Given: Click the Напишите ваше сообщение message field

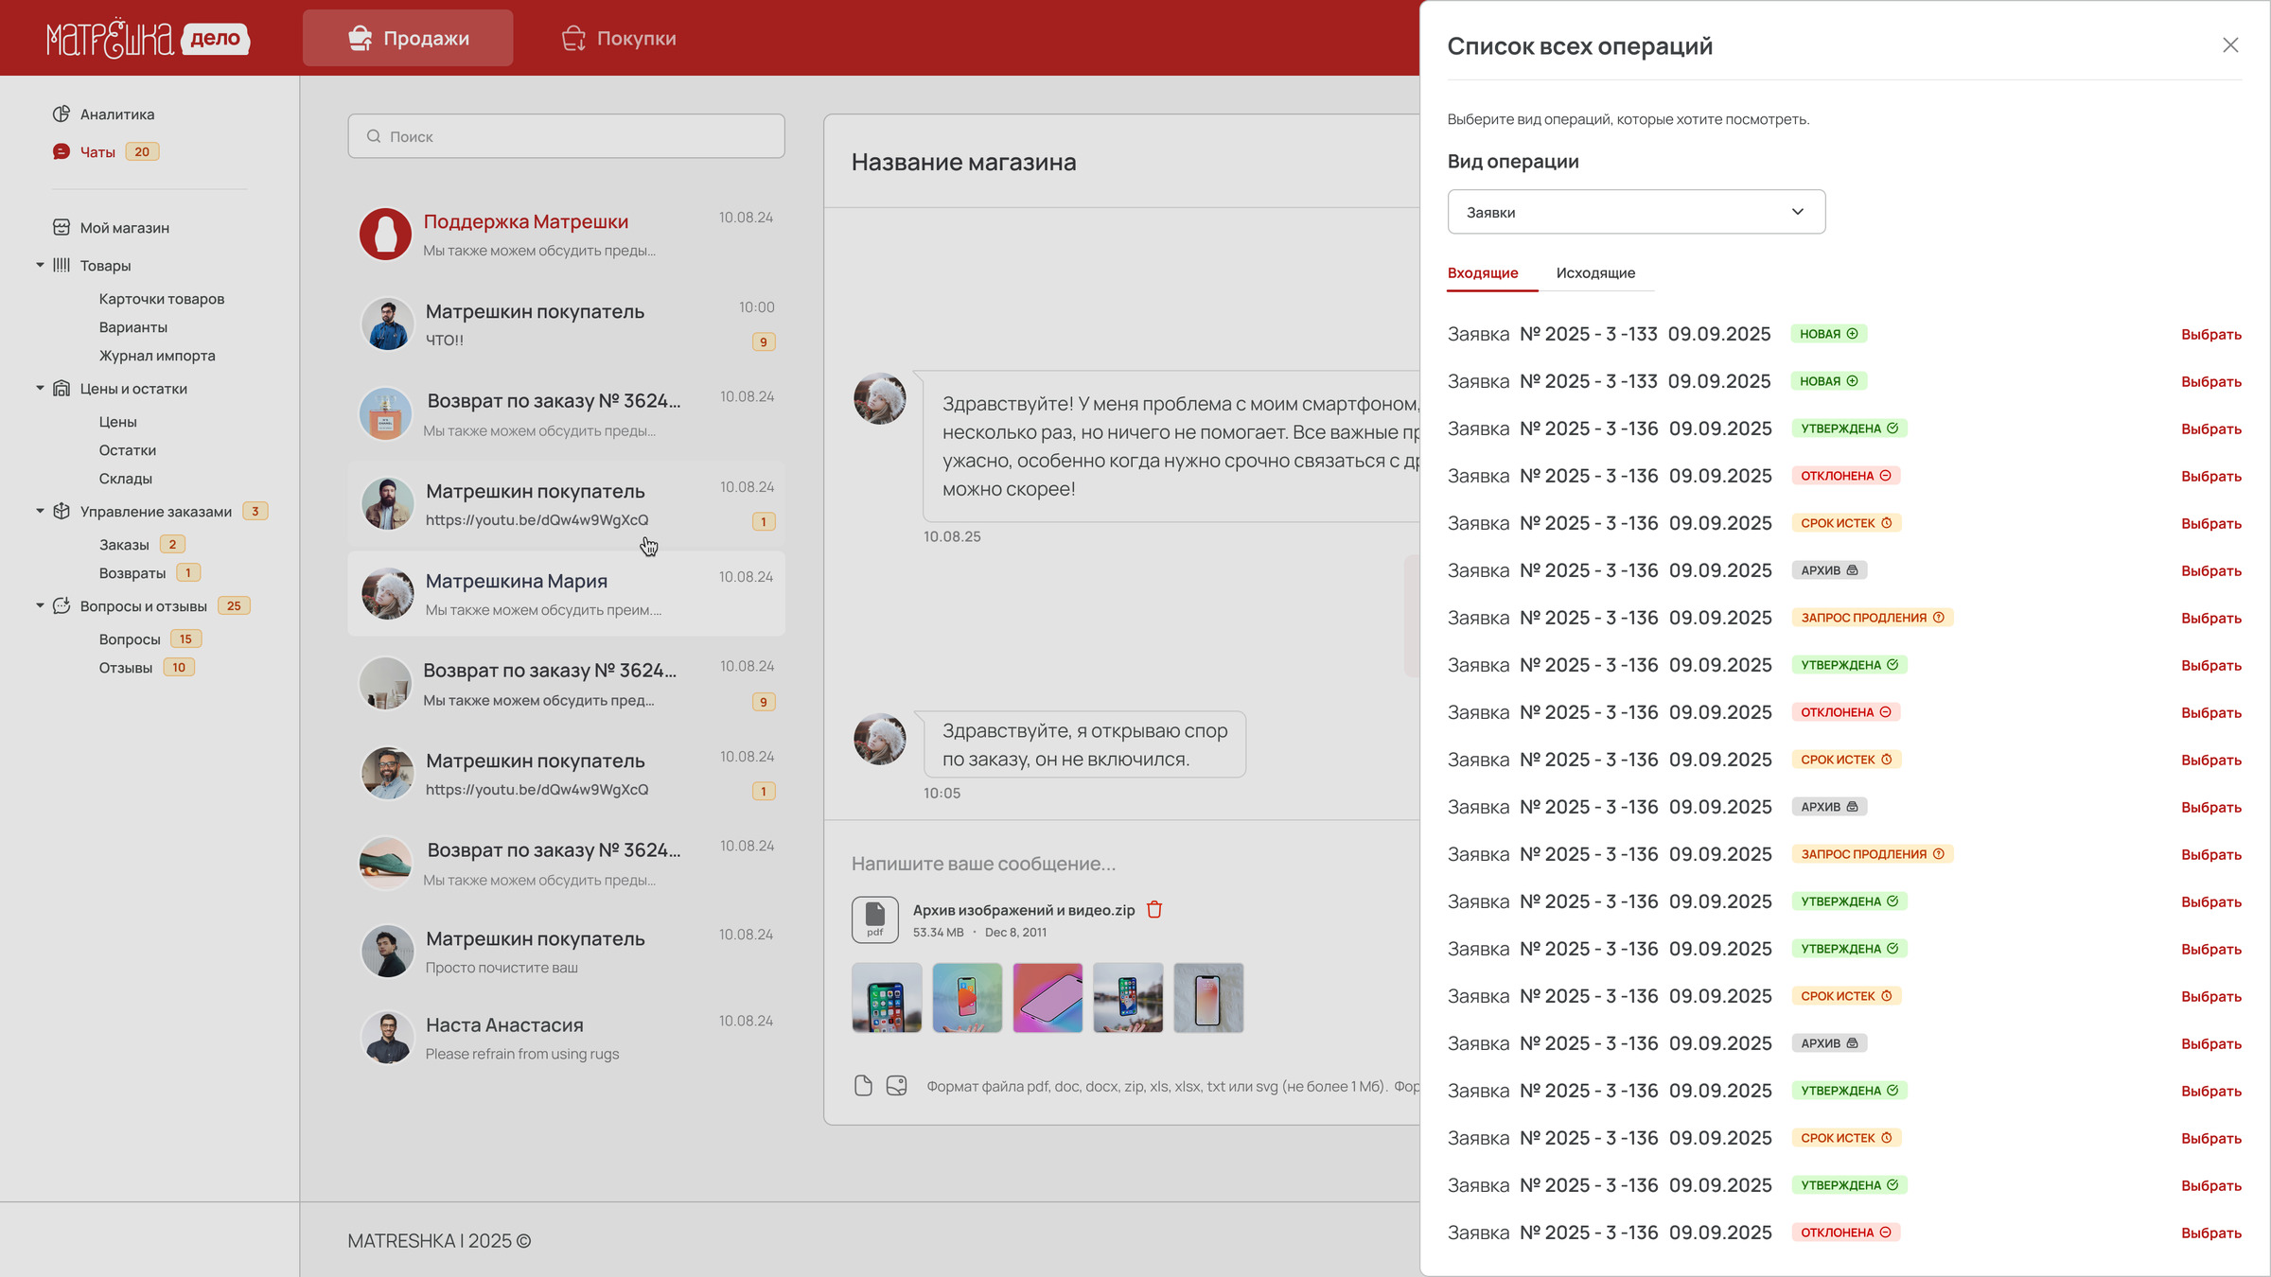Looking at the screenshot, I should (x=984, y=864).
